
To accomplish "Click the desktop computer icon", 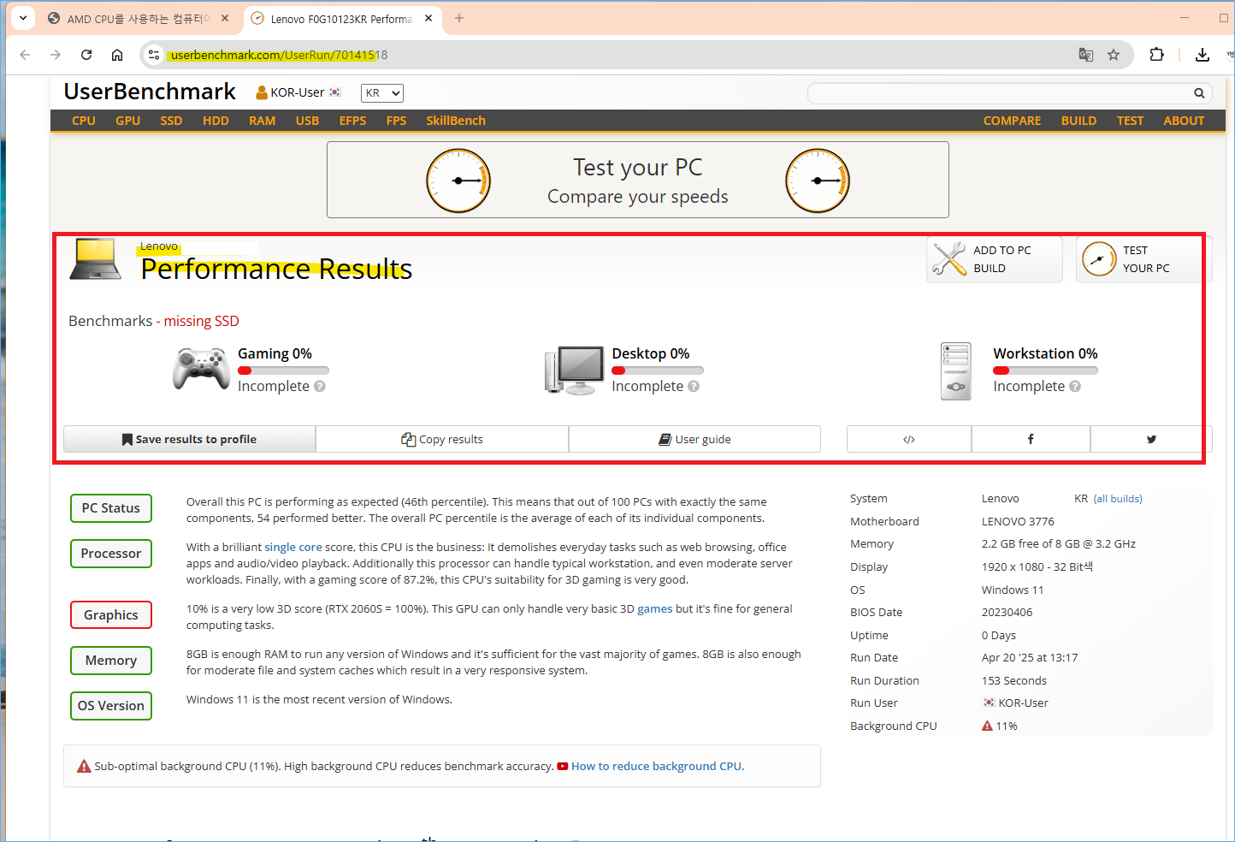I will [574, 371].
